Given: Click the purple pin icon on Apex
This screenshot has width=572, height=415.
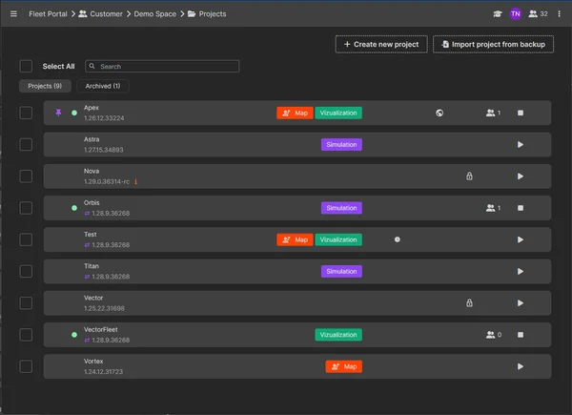Looking at the screenshot, I should click(58, 113).
